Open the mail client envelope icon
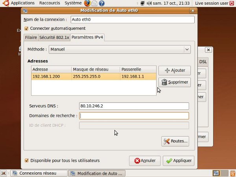Image resolution: width=236 pixels, height=177 pixels. pyautogui.click(x=95, y=3)
